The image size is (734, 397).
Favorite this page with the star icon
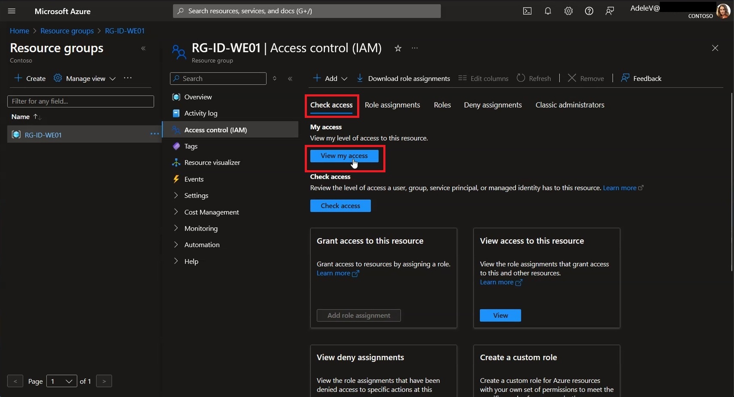click(x=398, y=48)
